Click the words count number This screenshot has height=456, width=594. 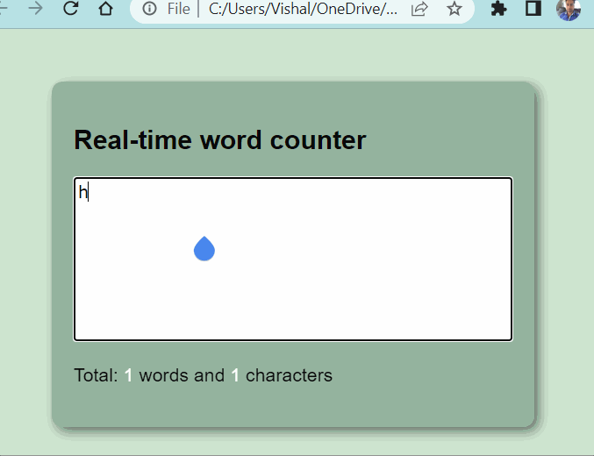click(x=128, y=375)
